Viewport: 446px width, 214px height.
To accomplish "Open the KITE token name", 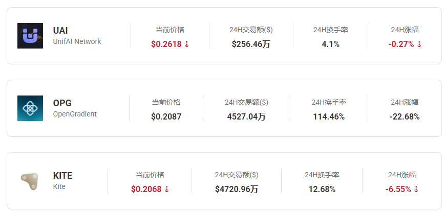I will click(62, 176).
